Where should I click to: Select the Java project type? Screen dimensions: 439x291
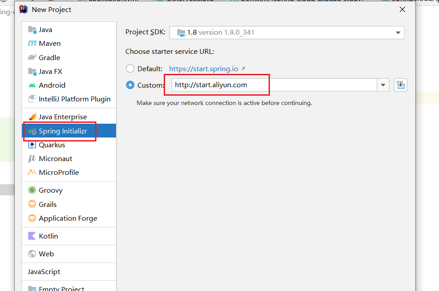pyautogui.click(x=69, y=30)
